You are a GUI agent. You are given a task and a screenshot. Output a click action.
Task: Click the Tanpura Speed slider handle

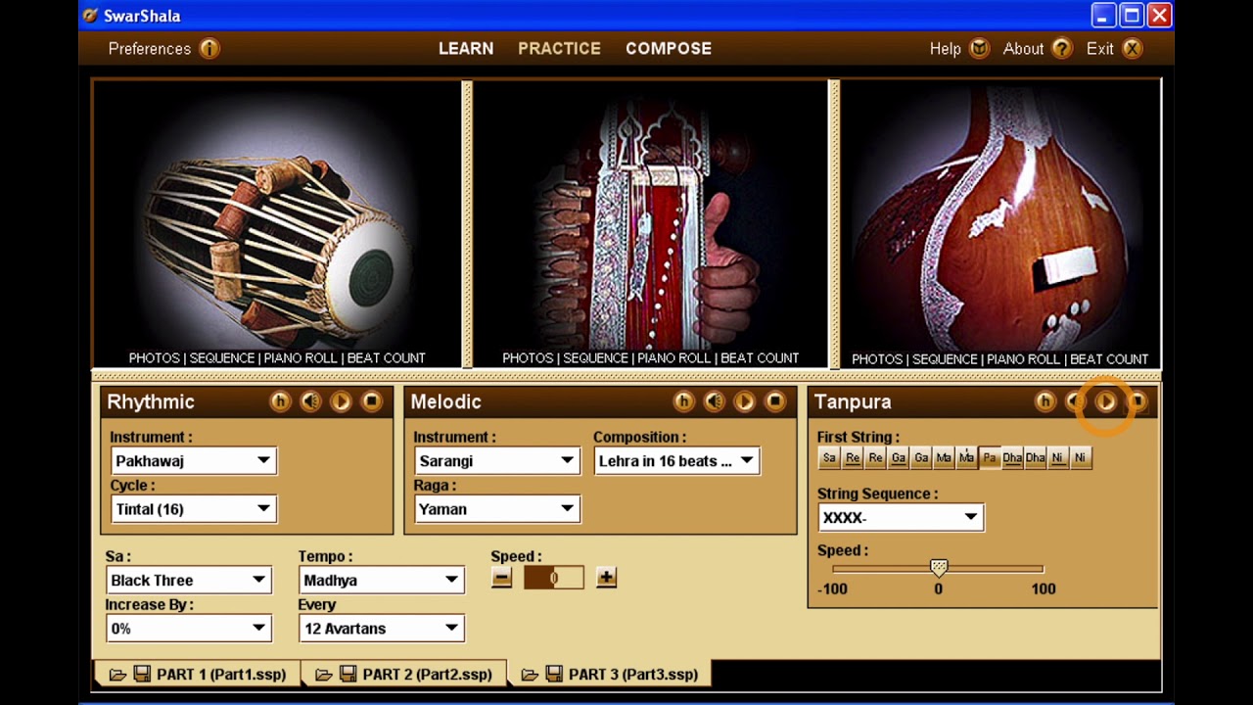point(939,568)
